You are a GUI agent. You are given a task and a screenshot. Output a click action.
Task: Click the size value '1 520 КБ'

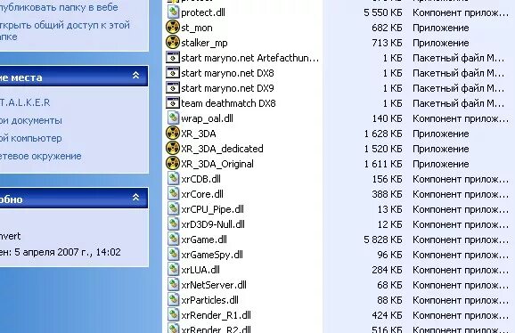coord(382,149)
